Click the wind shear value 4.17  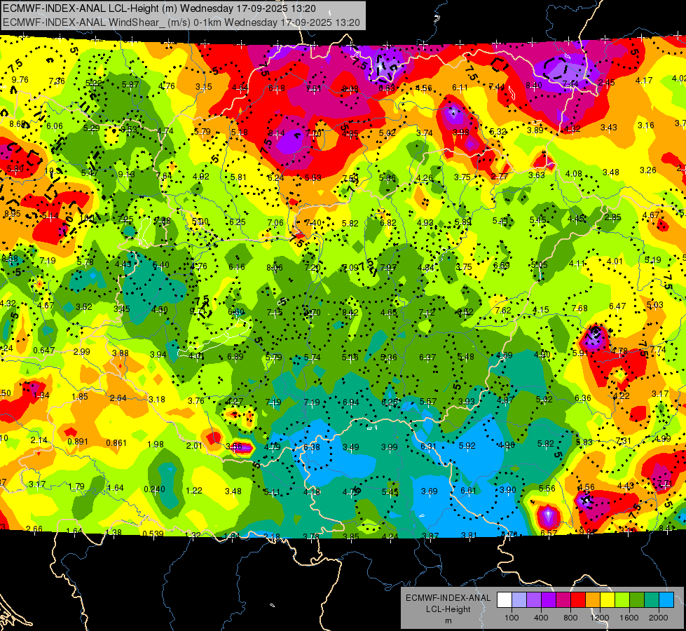click(x=644, y=80)
